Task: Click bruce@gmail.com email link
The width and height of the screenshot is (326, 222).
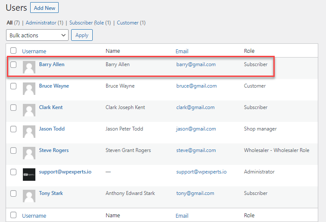Action: point(197,86)
